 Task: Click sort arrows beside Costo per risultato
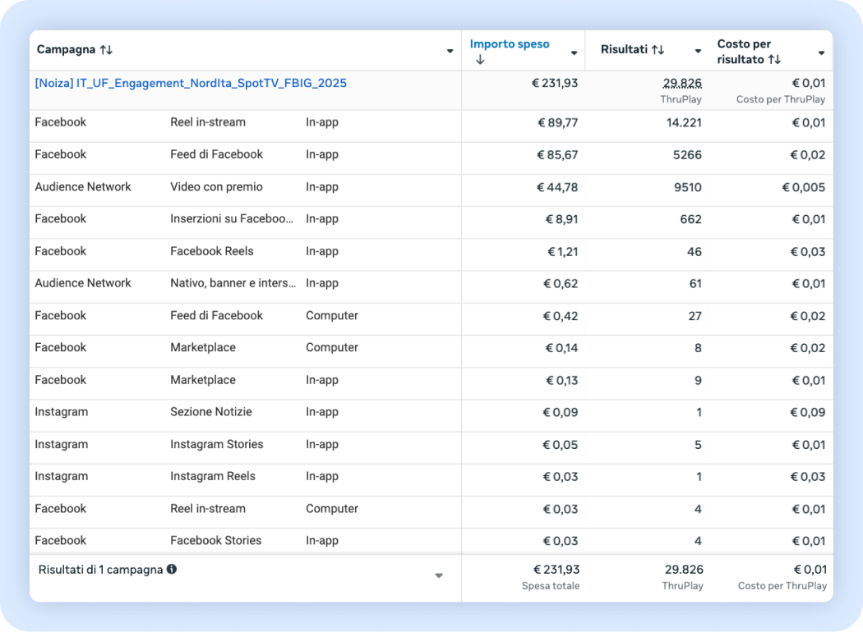click(774, 60)
